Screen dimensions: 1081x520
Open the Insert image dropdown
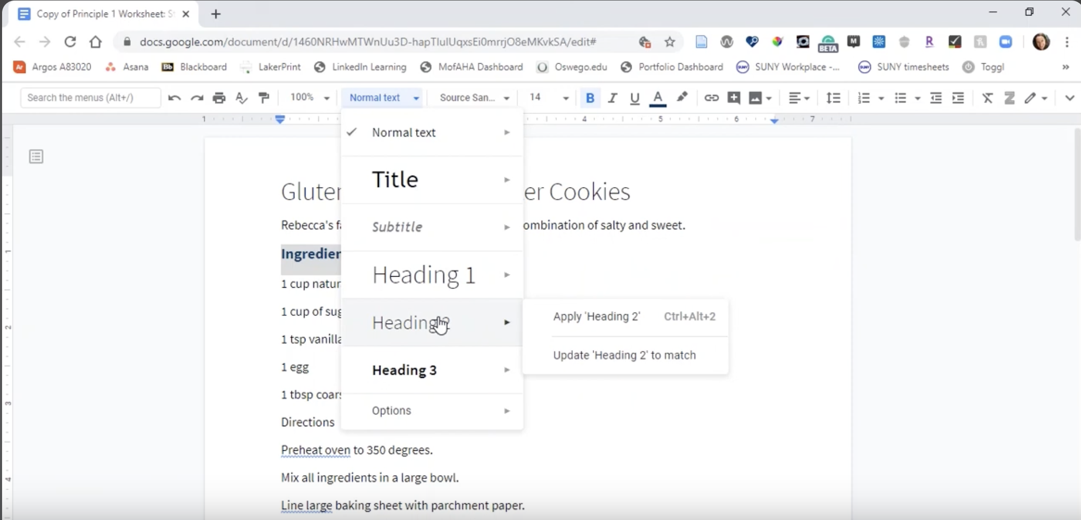coord(760,98)
